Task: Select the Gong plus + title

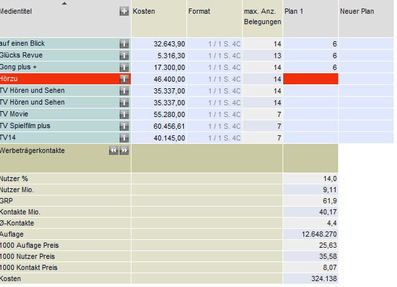Action: 18,67
